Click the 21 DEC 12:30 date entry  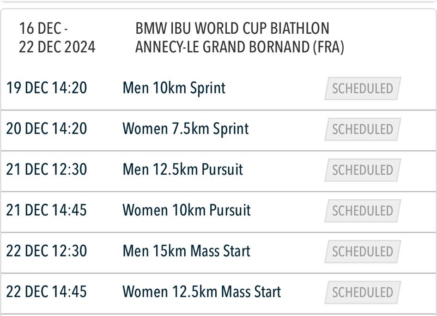[47, 170]
